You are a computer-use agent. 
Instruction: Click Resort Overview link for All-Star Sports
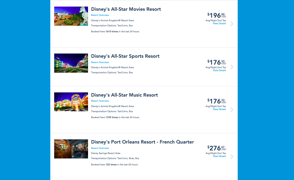[x=100, y=62]
